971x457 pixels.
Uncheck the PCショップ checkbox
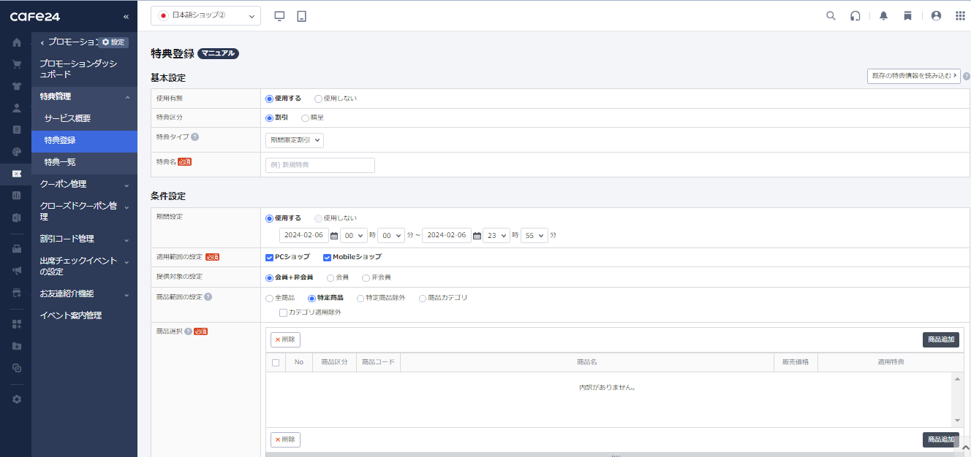[x=270, y=257]
